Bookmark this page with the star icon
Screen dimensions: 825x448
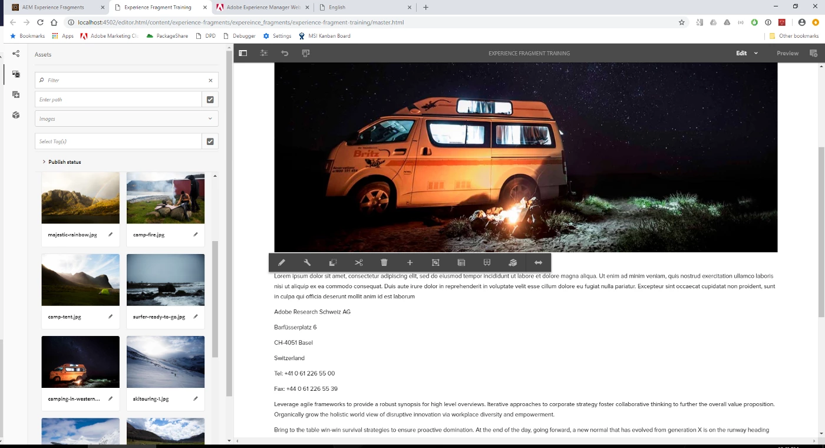682,22
